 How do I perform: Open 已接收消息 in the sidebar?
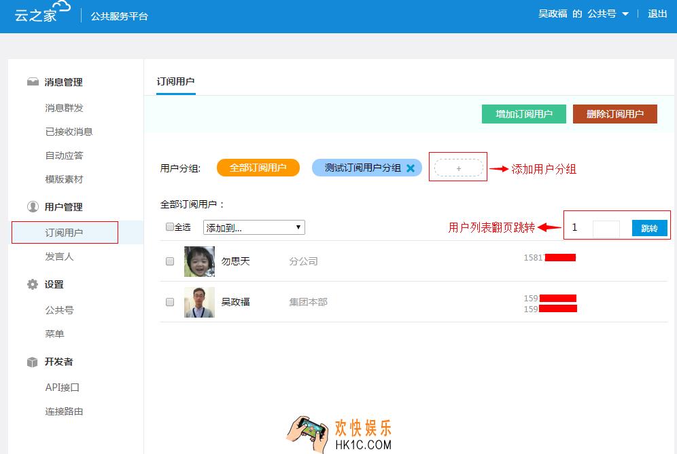[x=69, y=132]
